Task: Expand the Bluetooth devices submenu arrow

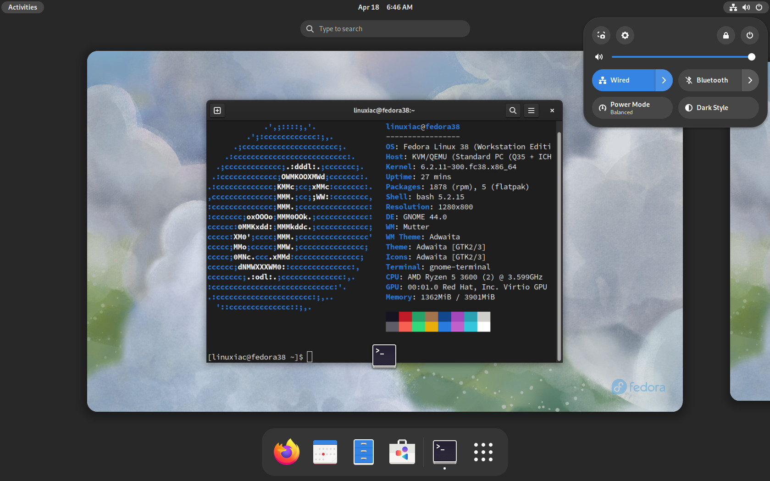Action: point(750,80)
